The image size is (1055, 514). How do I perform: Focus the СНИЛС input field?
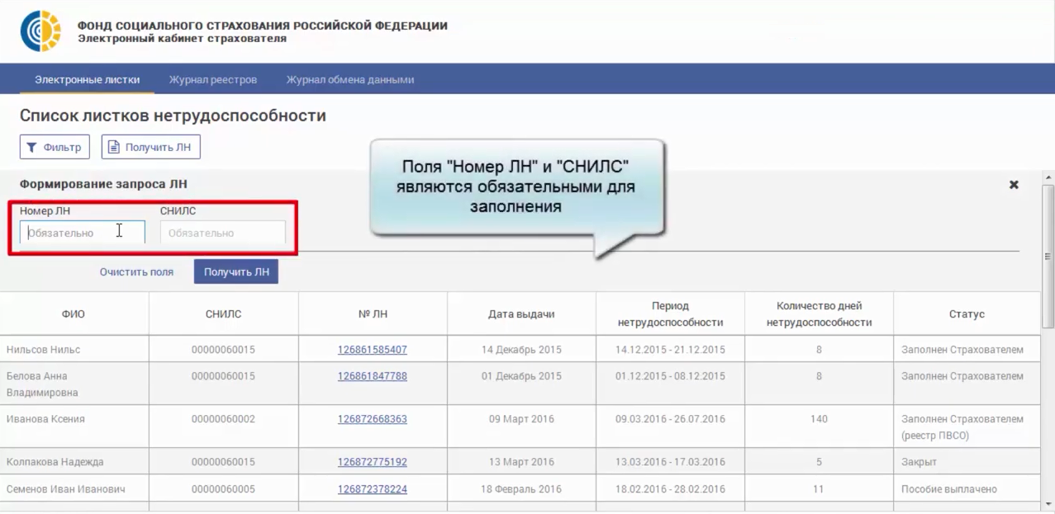point(223,233)
